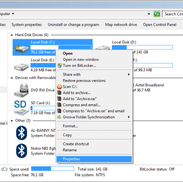Click WinRAR icon beside Add to "Archive.rar"
This screenshot has width=183, height=182.
(59, 99)
